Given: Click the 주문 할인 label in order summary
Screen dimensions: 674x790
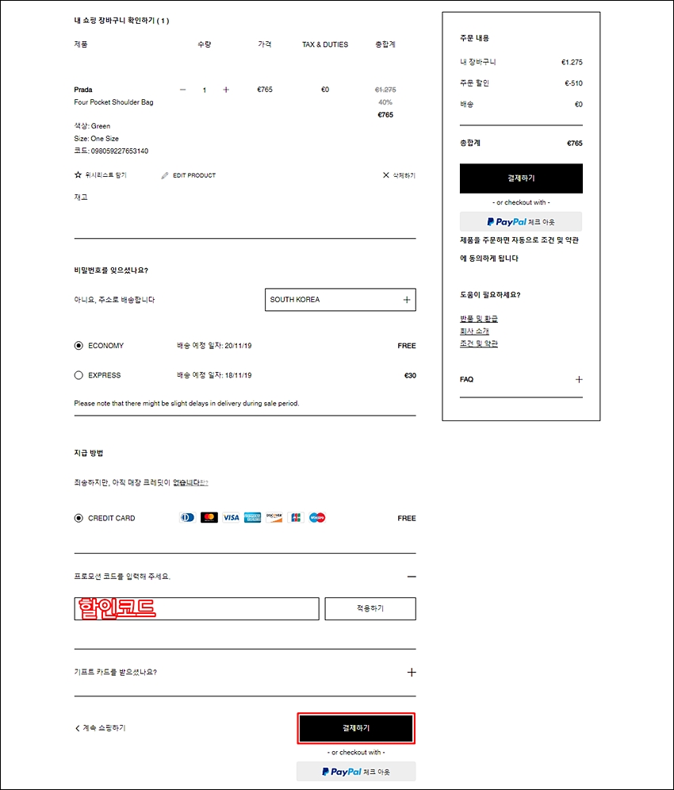Looking at the screenshot, I should [x=474, y=83].
